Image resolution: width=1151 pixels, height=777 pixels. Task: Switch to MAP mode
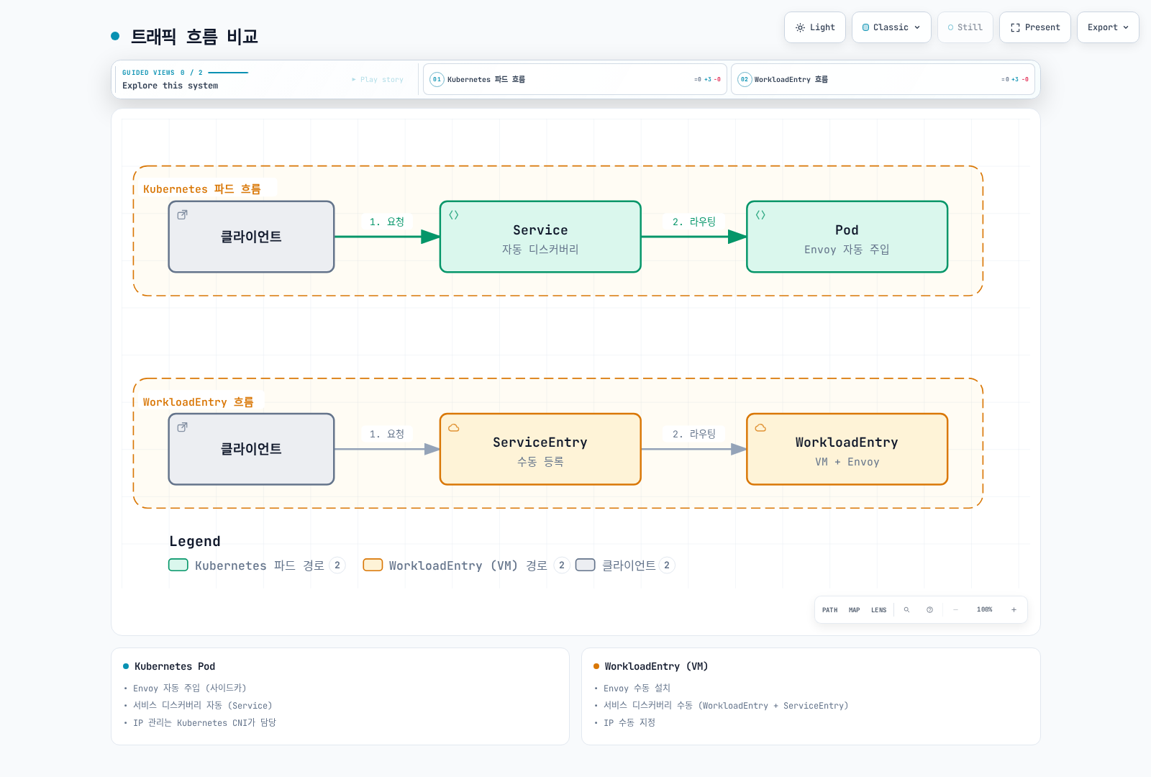(x=855, y=610)
